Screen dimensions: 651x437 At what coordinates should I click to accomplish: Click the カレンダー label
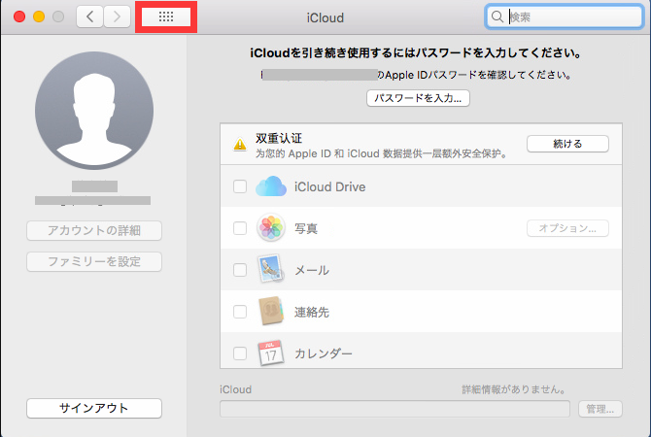click(324, 353)
